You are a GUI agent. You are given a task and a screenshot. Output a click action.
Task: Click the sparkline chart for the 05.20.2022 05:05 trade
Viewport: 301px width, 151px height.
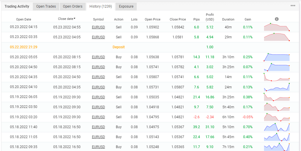coord(277,57)
